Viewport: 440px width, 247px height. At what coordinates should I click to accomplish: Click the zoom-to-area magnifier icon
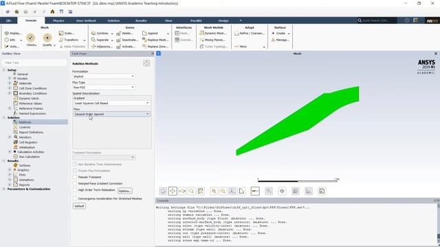point(191,191)
